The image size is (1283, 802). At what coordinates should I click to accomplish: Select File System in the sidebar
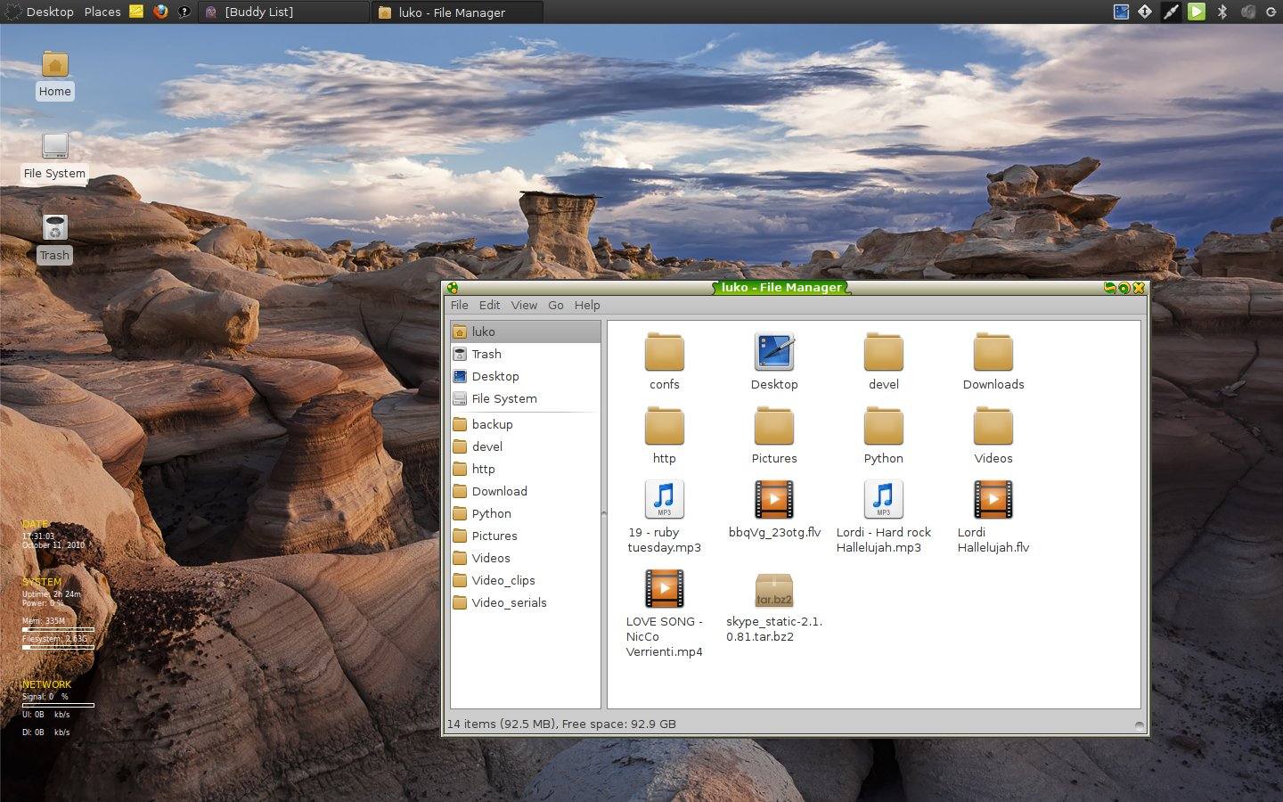coord(503,398)
